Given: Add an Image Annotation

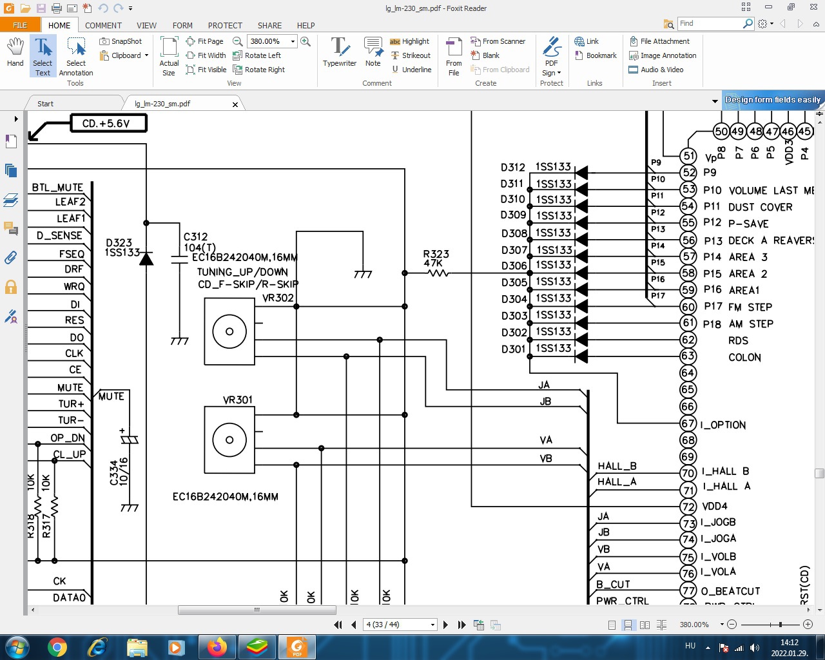Looking at the screenshot, I should pos(663,55).
